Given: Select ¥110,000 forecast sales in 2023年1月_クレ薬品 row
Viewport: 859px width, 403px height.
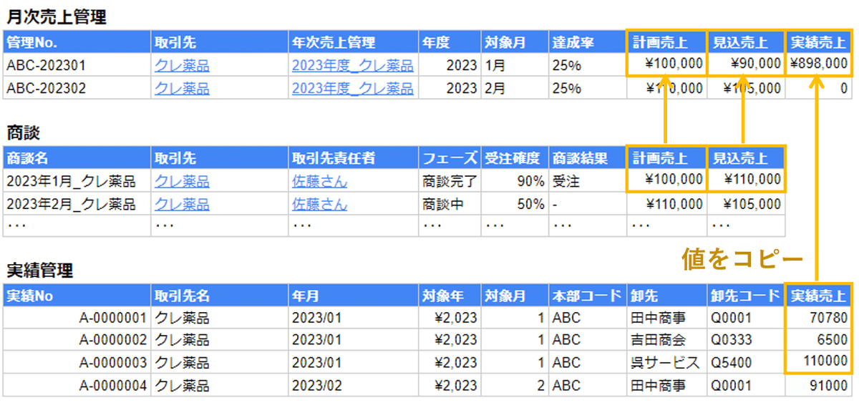Looking at the screenshot, I should click(x=746, y=182).
